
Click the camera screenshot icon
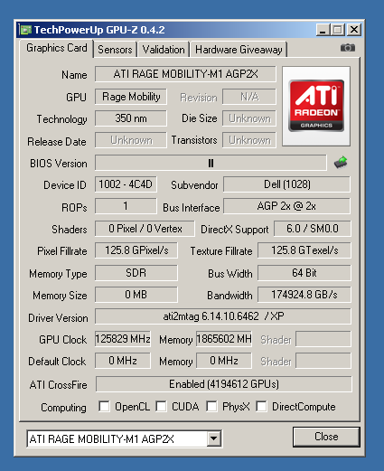pos(348,48)
